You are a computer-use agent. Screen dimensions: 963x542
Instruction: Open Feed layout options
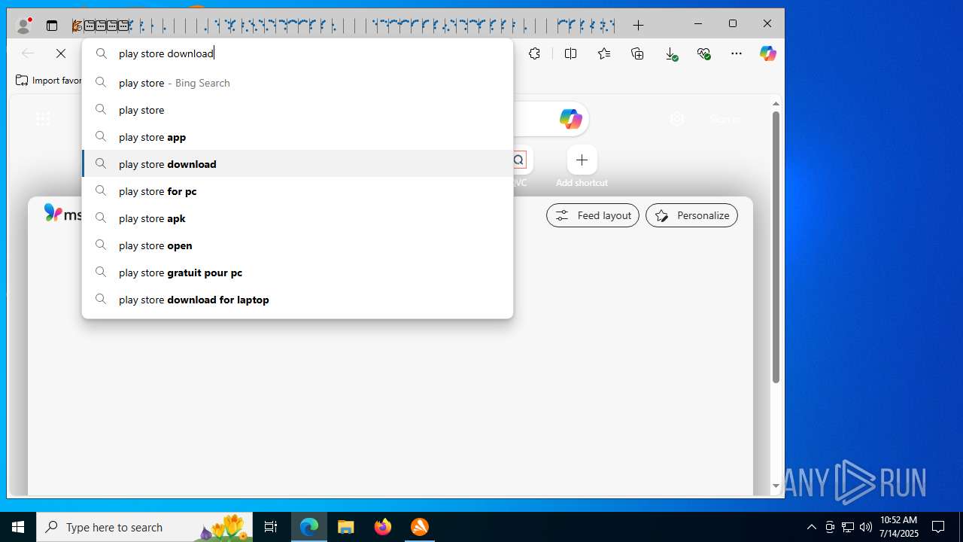coord(593,215)
